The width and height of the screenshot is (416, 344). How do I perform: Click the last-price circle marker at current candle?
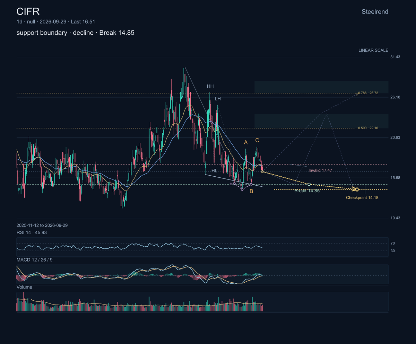point(262,171)
